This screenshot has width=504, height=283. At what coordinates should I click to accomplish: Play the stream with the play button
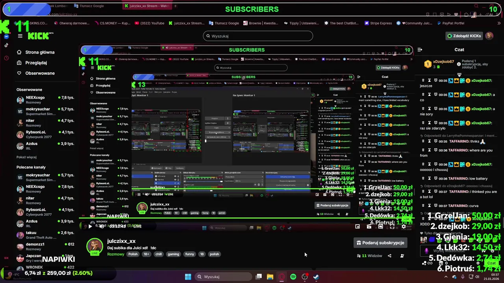(90, 226)
